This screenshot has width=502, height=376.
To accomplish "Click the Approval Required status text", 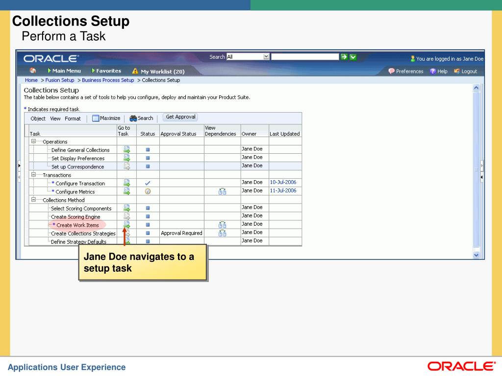I will (x=181, y=233).
